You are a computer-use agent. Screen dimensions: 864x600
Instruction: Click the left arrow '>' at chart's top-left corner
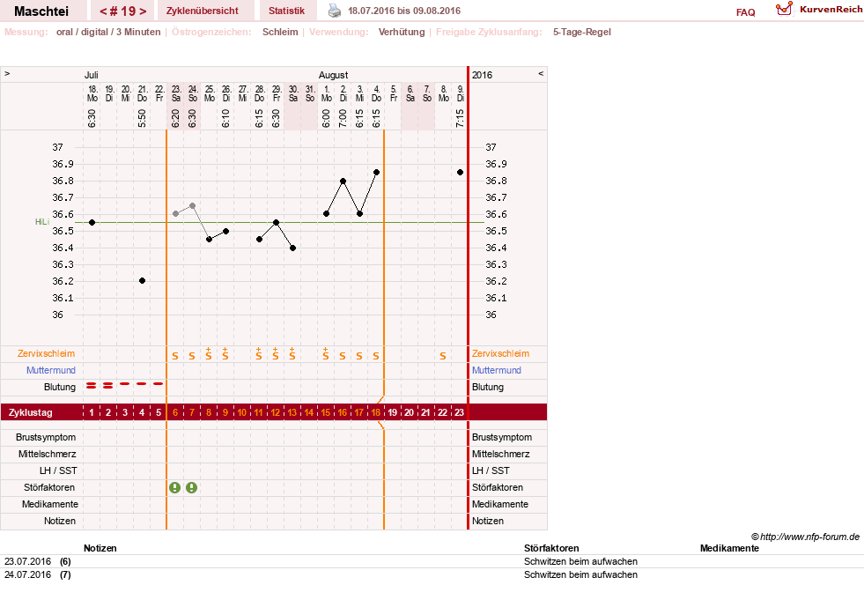pyautogui.click(x=7, y=73)
